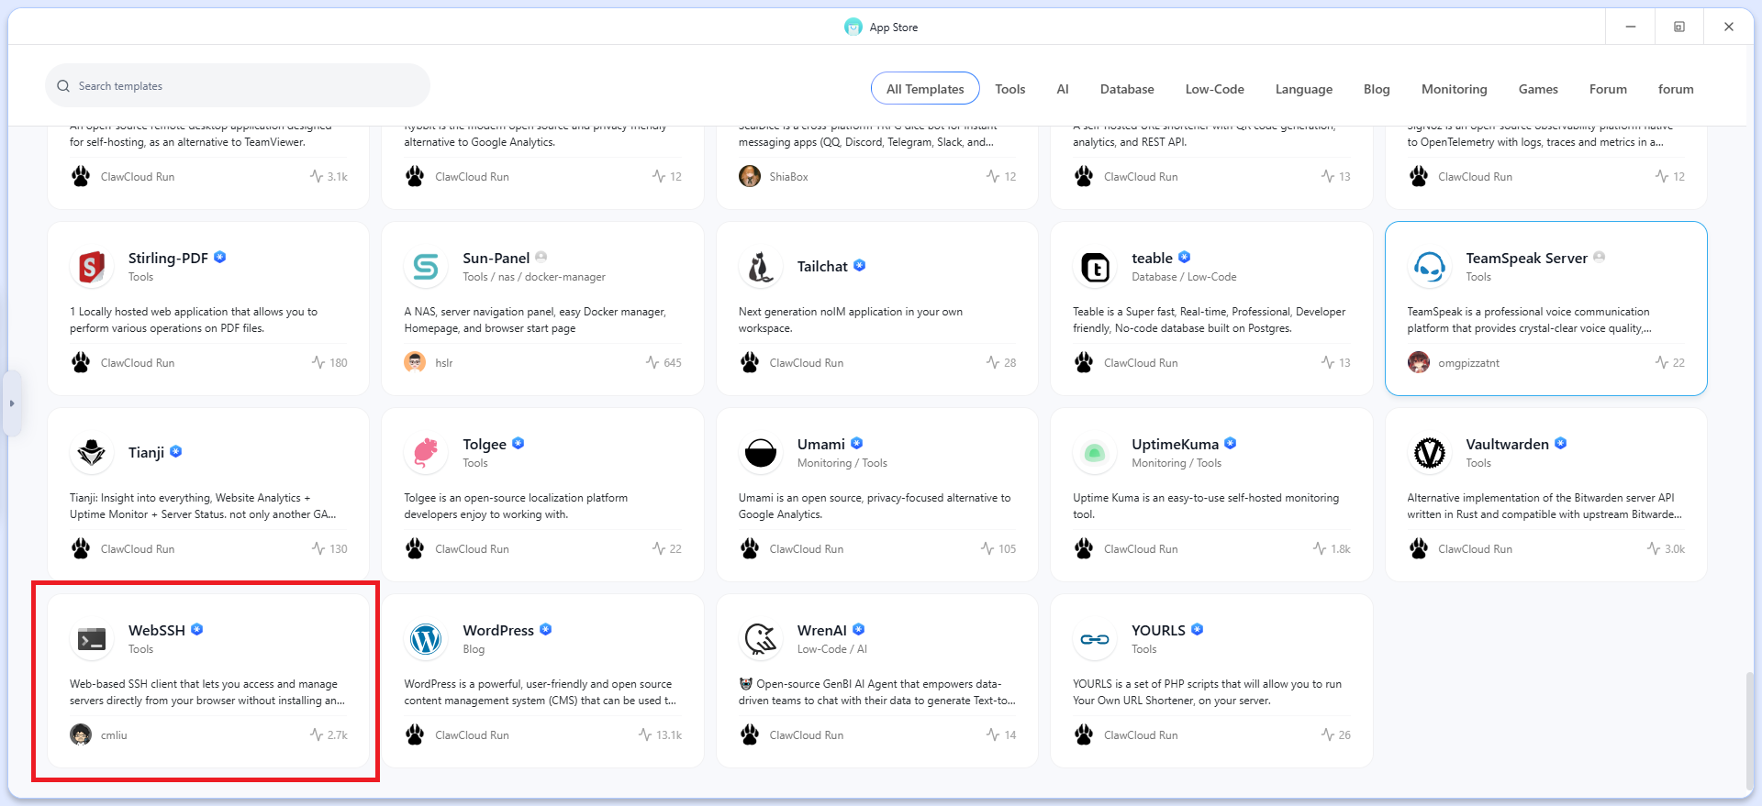Click the teable app icon
This screenshot has width=1762, height=806.
pyautogui.click(x=1095, y=268)
